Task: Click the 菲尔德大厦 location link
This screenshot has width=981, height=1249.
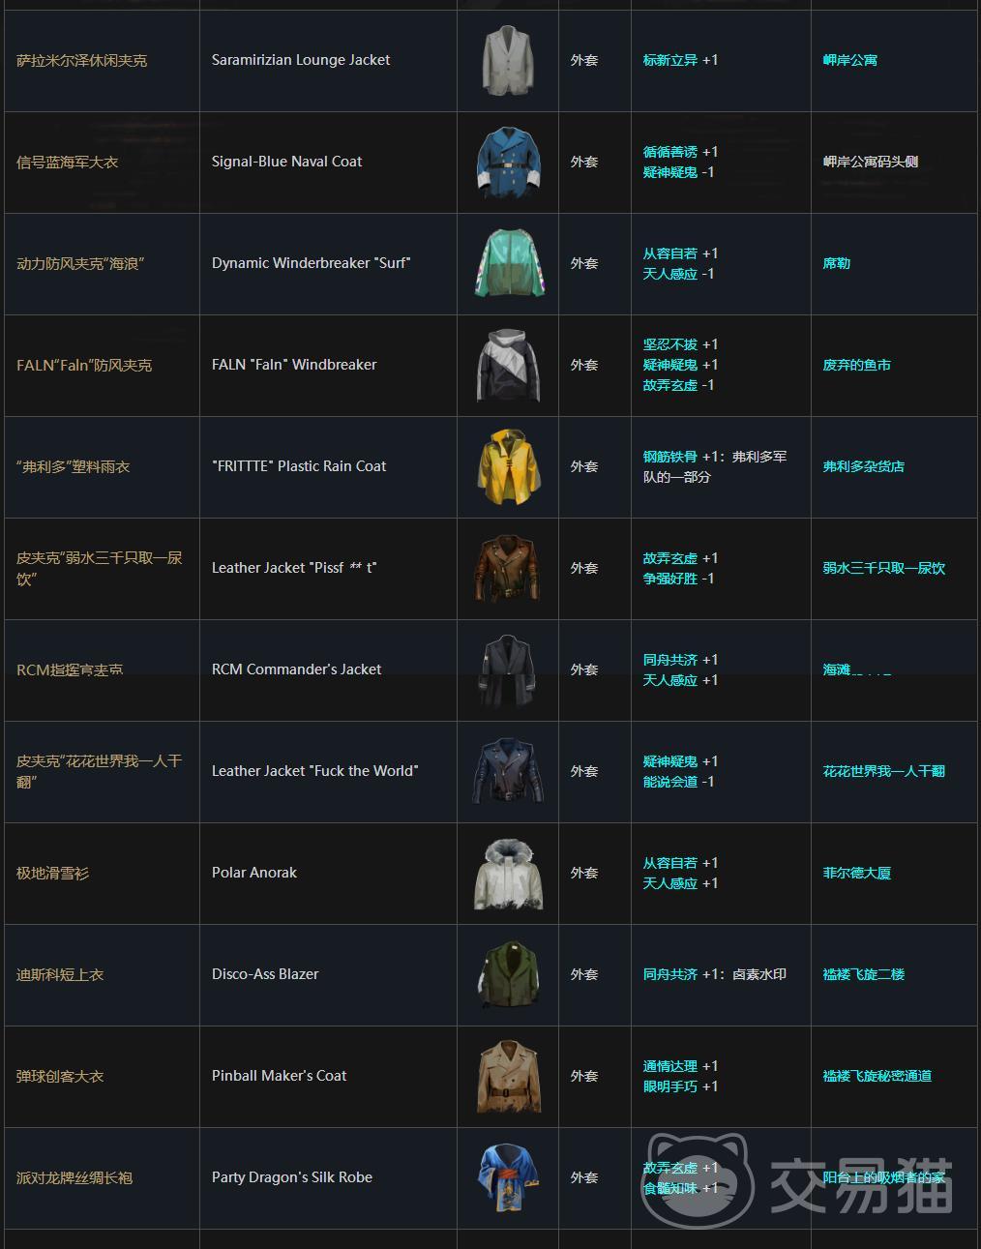Action: (856, 873)
